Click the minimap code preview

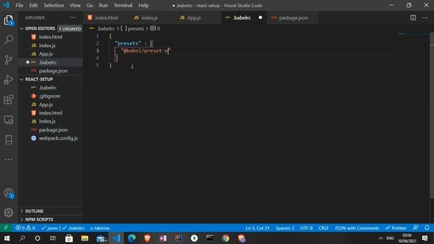[x=414, y=35]
